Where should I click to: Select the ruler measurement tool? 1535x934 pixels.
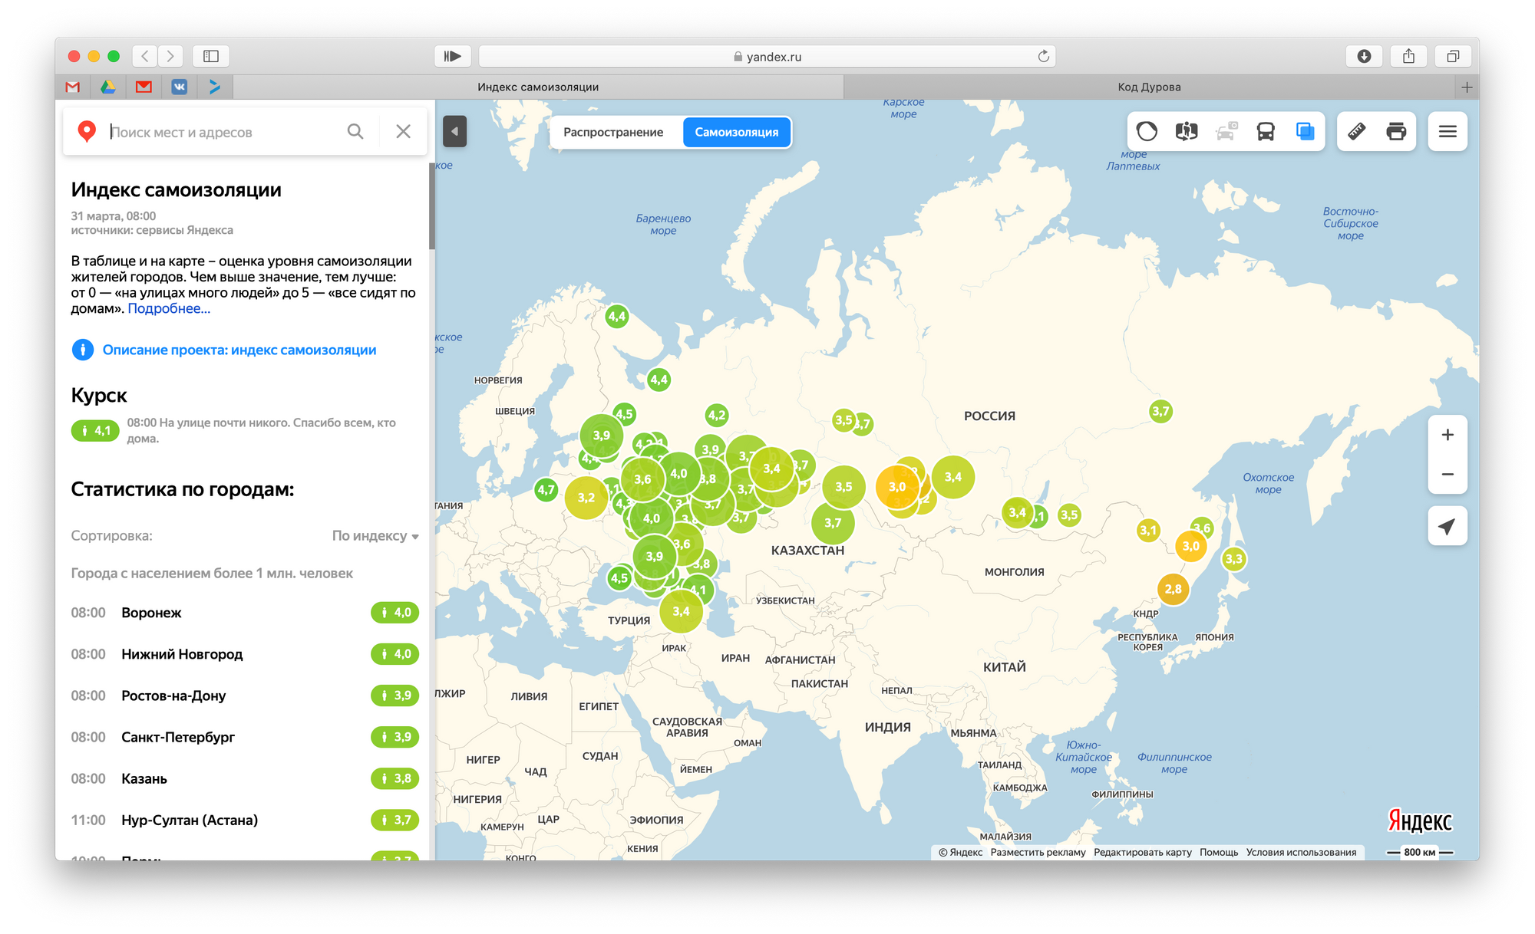coord(1356,132)
